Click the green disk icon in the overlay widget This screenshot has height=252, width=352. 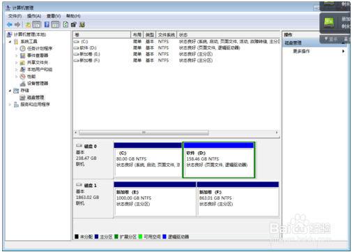tap(329, 22)
